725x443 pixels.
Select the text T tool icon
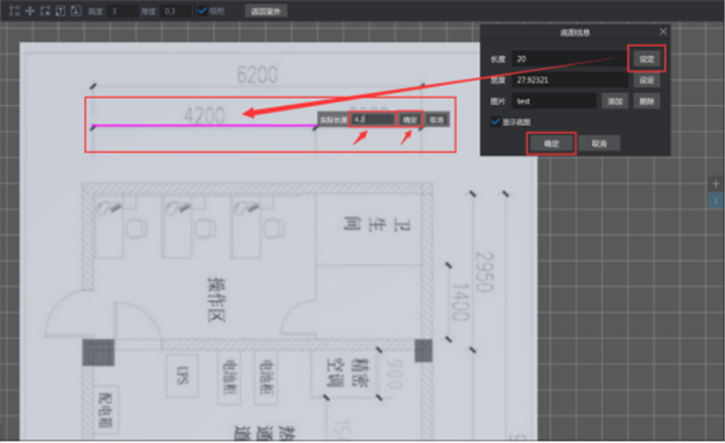(x=60, y=11)
